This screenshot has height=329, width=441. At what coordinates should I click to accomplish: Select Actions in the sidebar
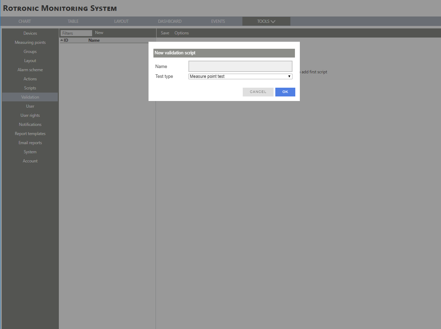click(x=30, y=79)
